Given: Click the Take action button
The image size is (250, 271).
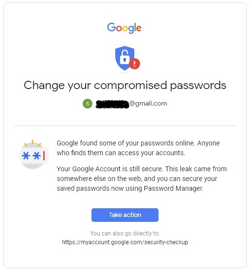Looking at the screenshot, I should coord(125,215).
